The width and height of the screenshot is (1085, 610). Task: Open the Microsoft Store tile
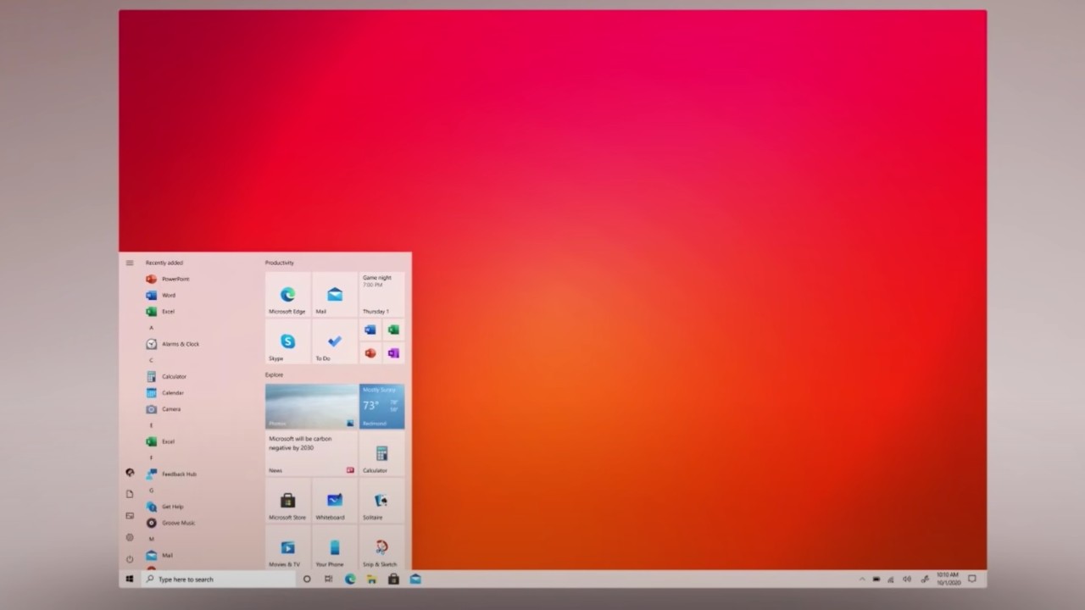point(287,502)
